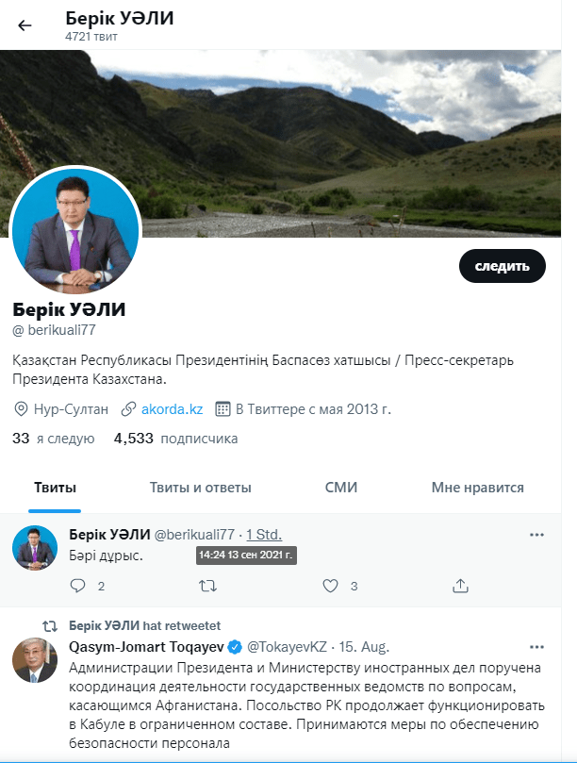The width and height of the screenshot is (577, 763).
Task: Open more options for Берік УӘЛИ's tweet
Action: coord(536,535)
